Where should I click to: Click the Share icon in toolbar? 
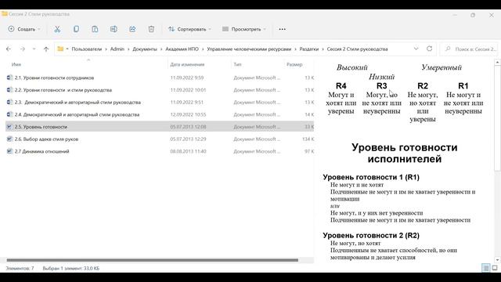coord(132,29)
